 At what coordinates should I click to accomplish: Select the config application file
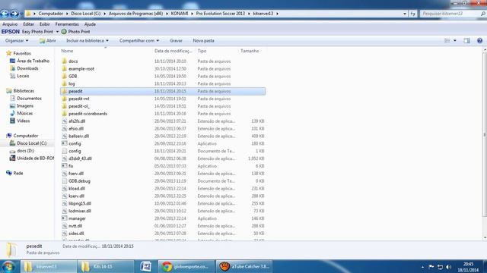[x=75, y=143]
